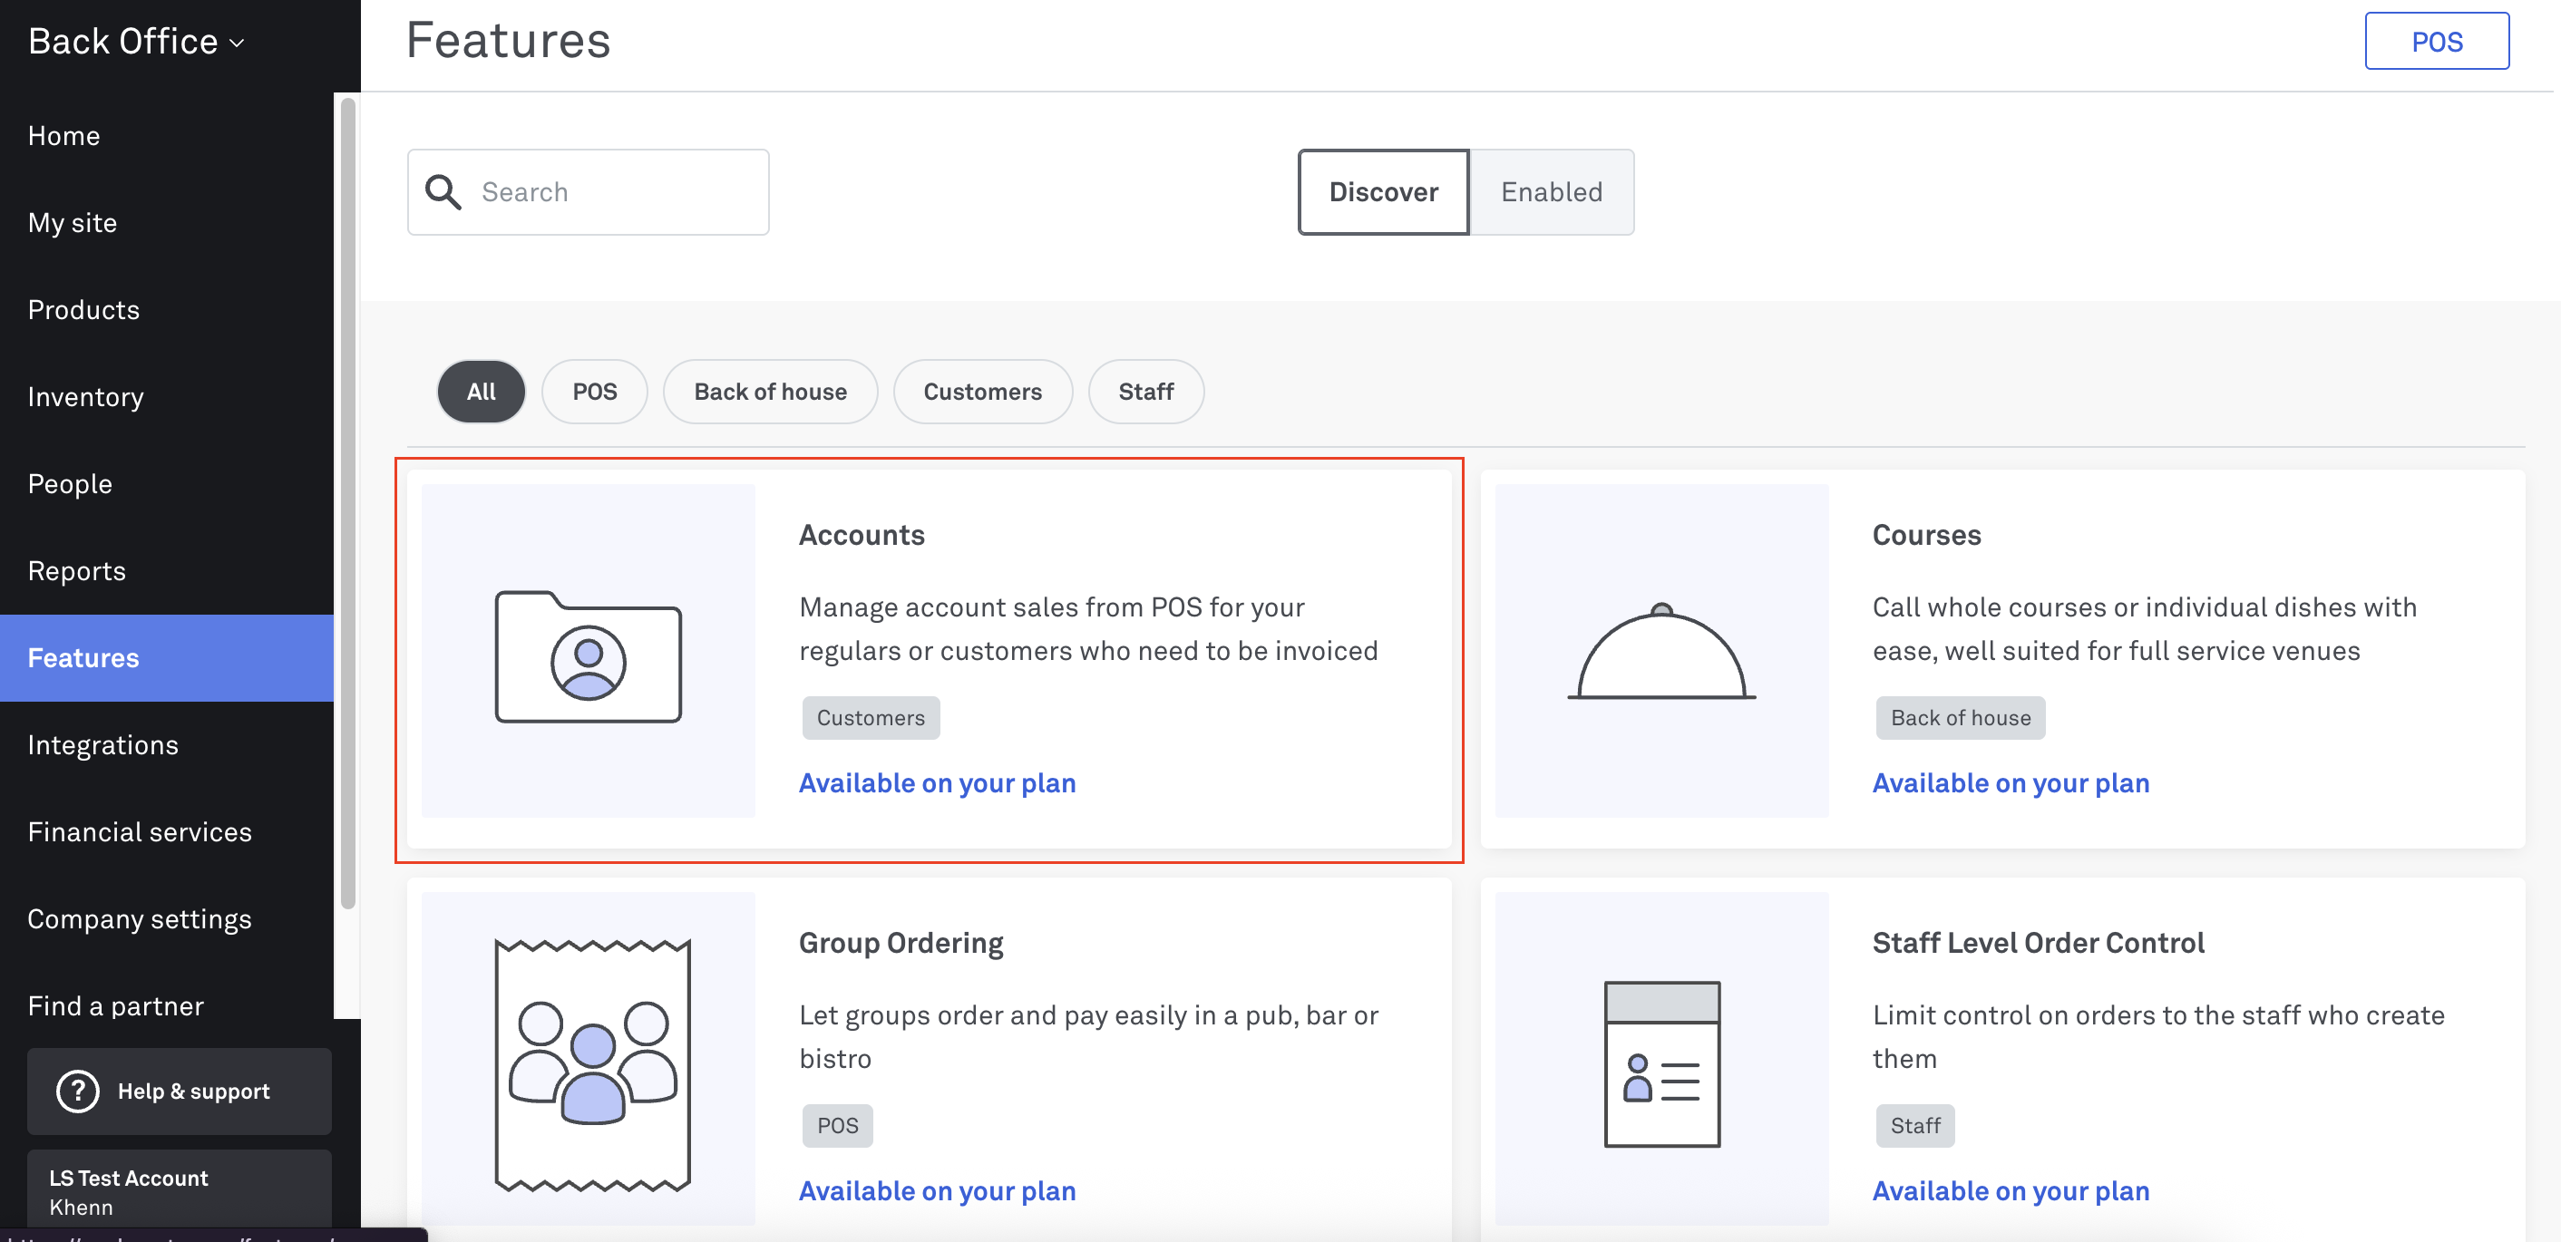Click Available on your plan under Group Ordering
Screen dimensions: 2561x1242
tap(937, 1190)
